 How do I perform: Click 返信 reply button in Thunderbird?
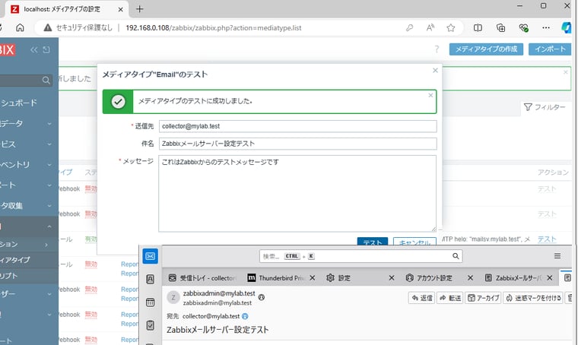[x=421, y=298]
